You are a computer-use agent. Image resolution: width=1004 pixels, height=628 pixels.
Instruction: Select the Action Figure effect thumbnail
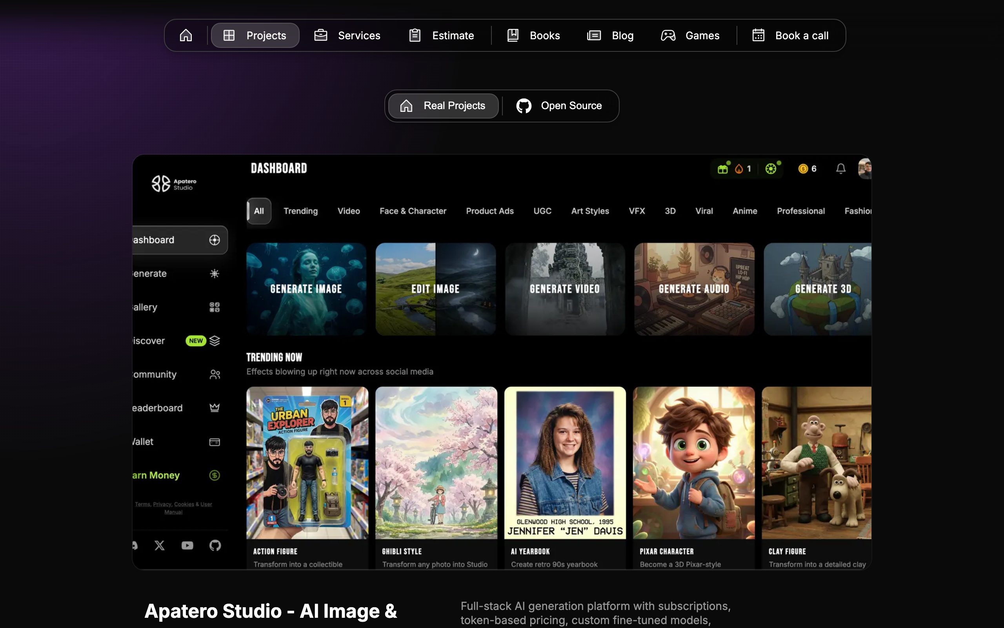307,463
